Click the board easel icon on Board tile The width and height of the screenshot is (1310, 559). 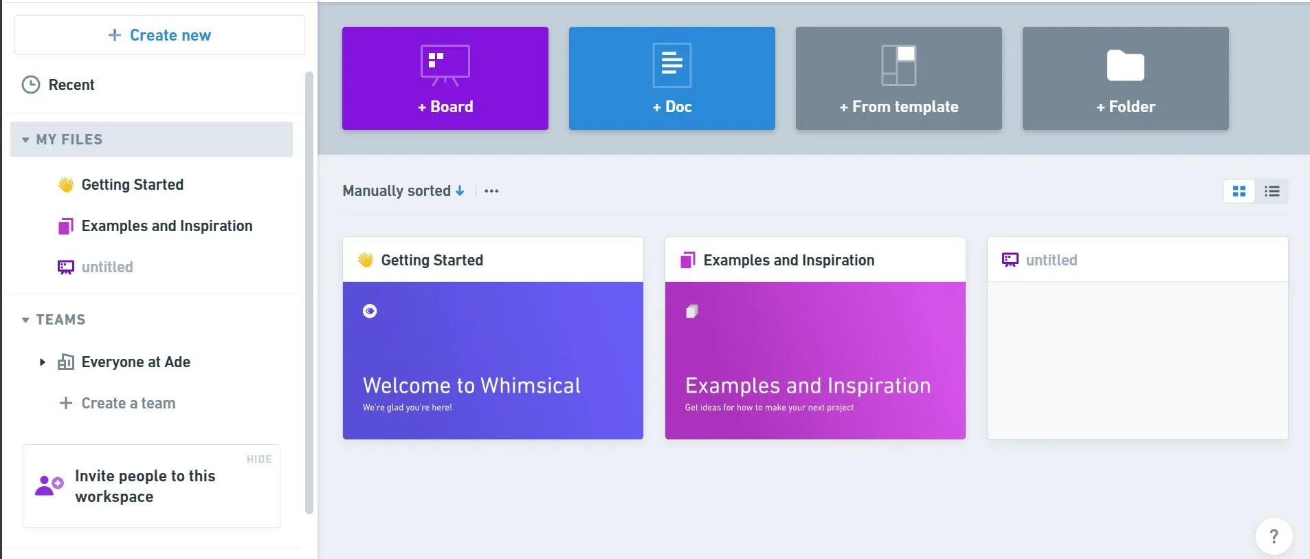(x=445, y=65)
